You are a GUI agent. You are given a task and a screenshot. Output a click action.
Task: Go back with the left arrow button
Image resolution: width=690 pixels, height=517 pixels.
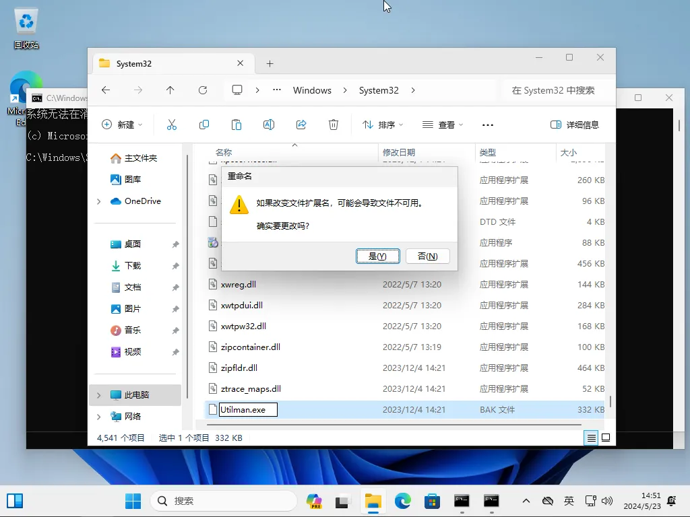tap(106, 90)
